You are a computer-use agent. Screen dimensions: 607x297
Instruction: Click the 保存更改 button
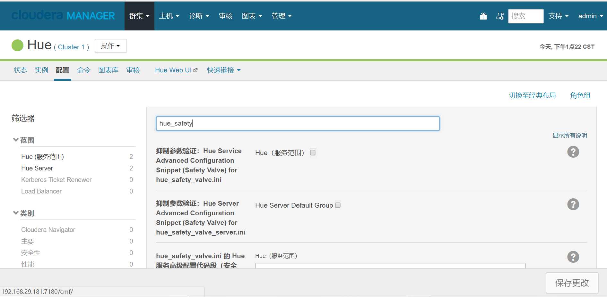[x=572, y=283]
